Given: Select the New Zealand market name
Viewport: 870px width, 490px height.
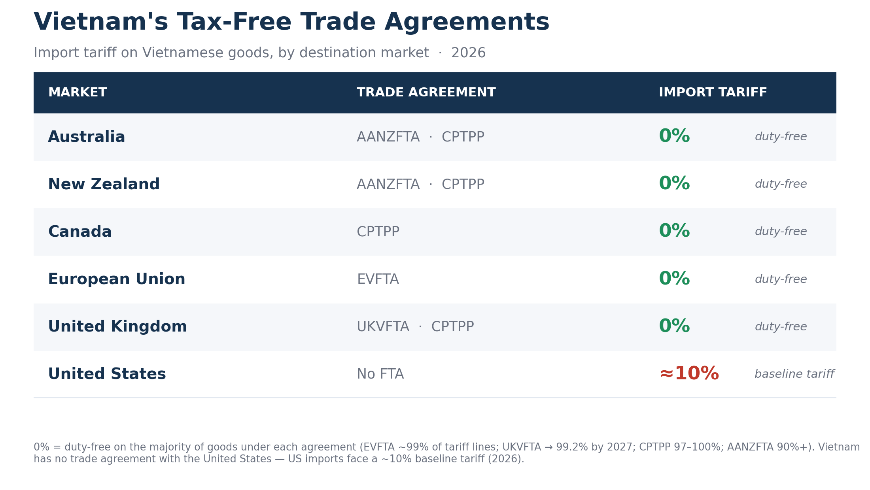Looking at the screenshot, I should point(104,185).
